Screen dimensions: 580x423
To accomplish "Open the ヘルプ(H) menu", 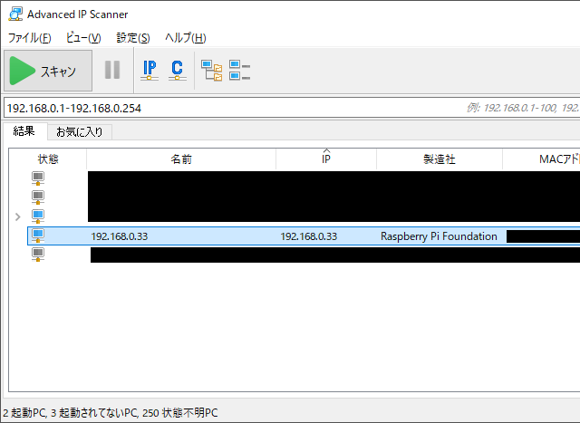I will click(x=185, y=38).
